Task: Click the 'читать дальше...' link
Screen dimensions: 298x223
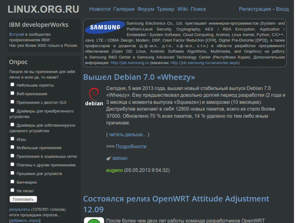Action: (x=128, y=135)
